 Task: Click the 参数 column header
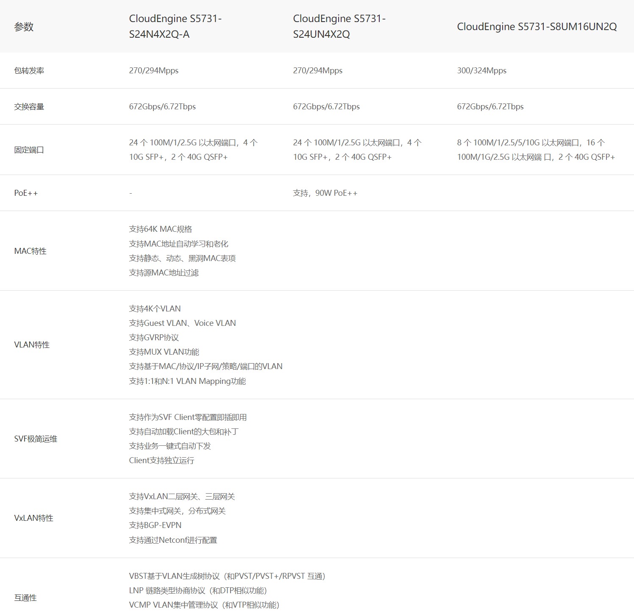click(x=24, y=27)
